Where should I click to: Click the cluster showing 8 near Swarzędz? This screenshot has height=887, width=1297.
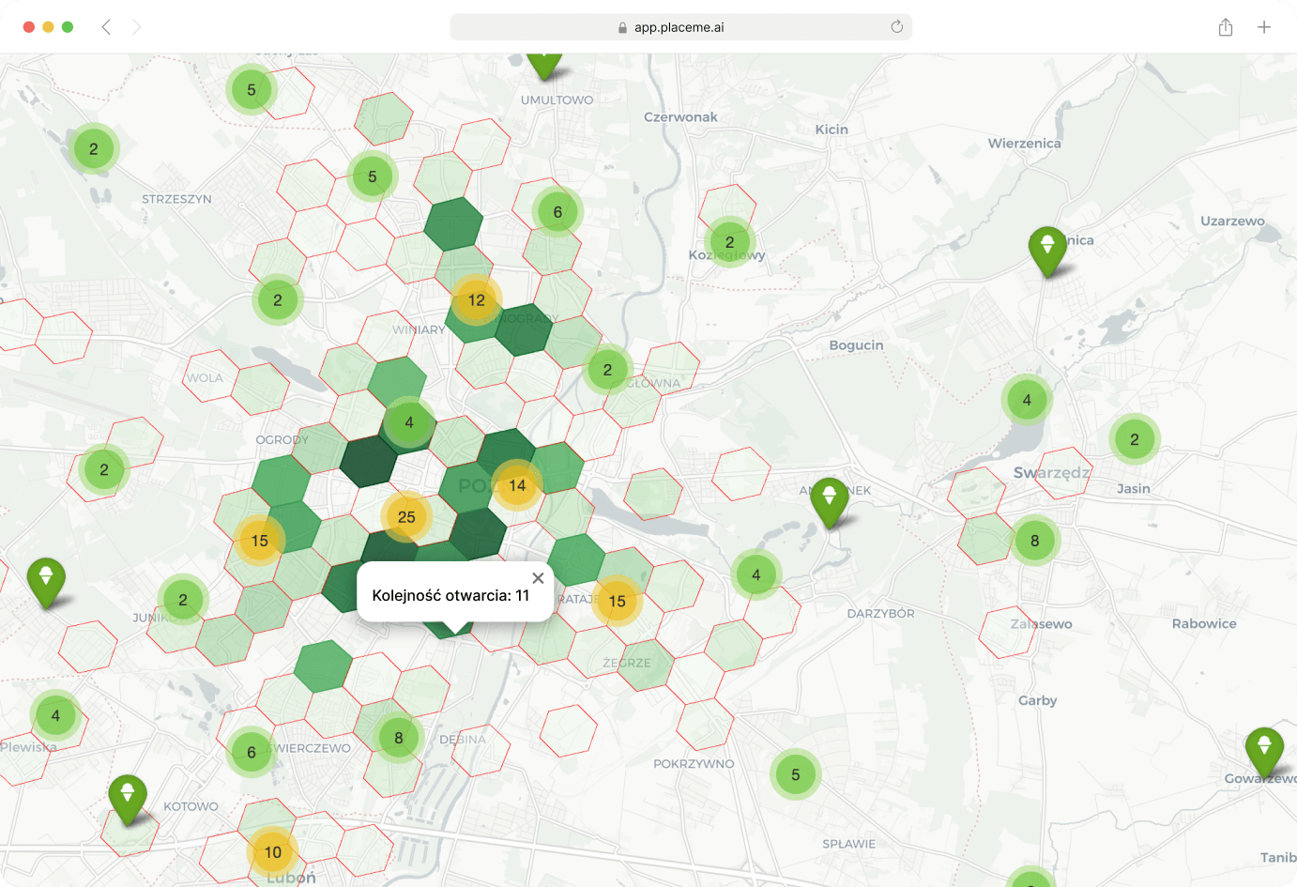coord(1034,541)
